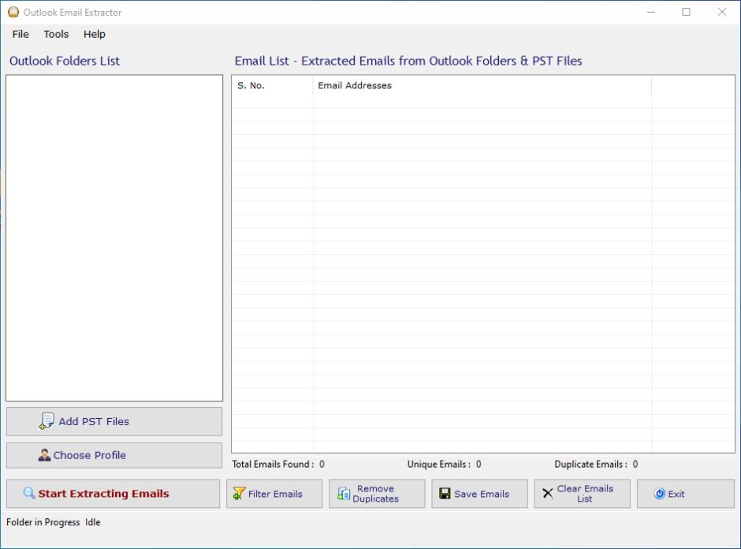The image size is (741, 549).
Task: Close the Outlook Email Extractor window
Action: click(721, 12)
